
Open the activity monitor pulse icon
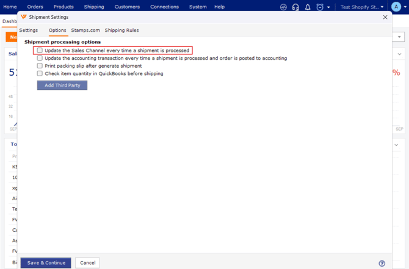283,7
